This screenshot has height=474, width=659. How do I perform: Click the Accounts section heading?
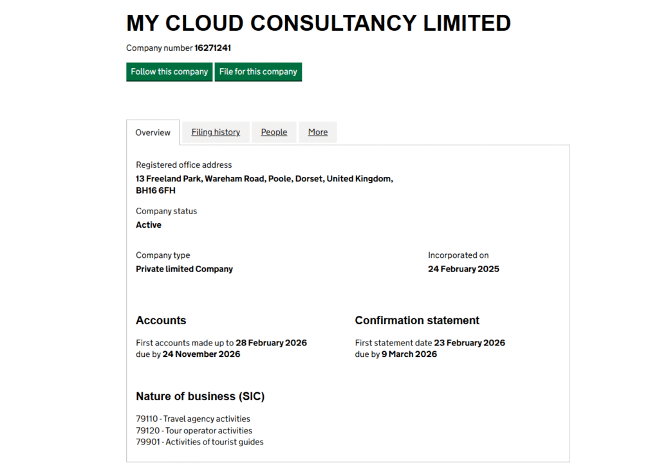161,320
